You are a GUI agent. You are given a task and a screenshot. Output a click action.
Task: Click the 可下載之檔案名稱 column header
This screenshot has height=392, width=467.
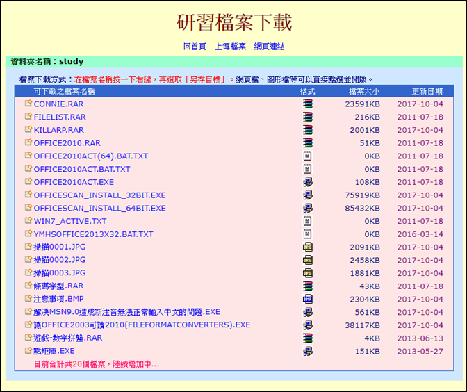[x=64, y=91]
